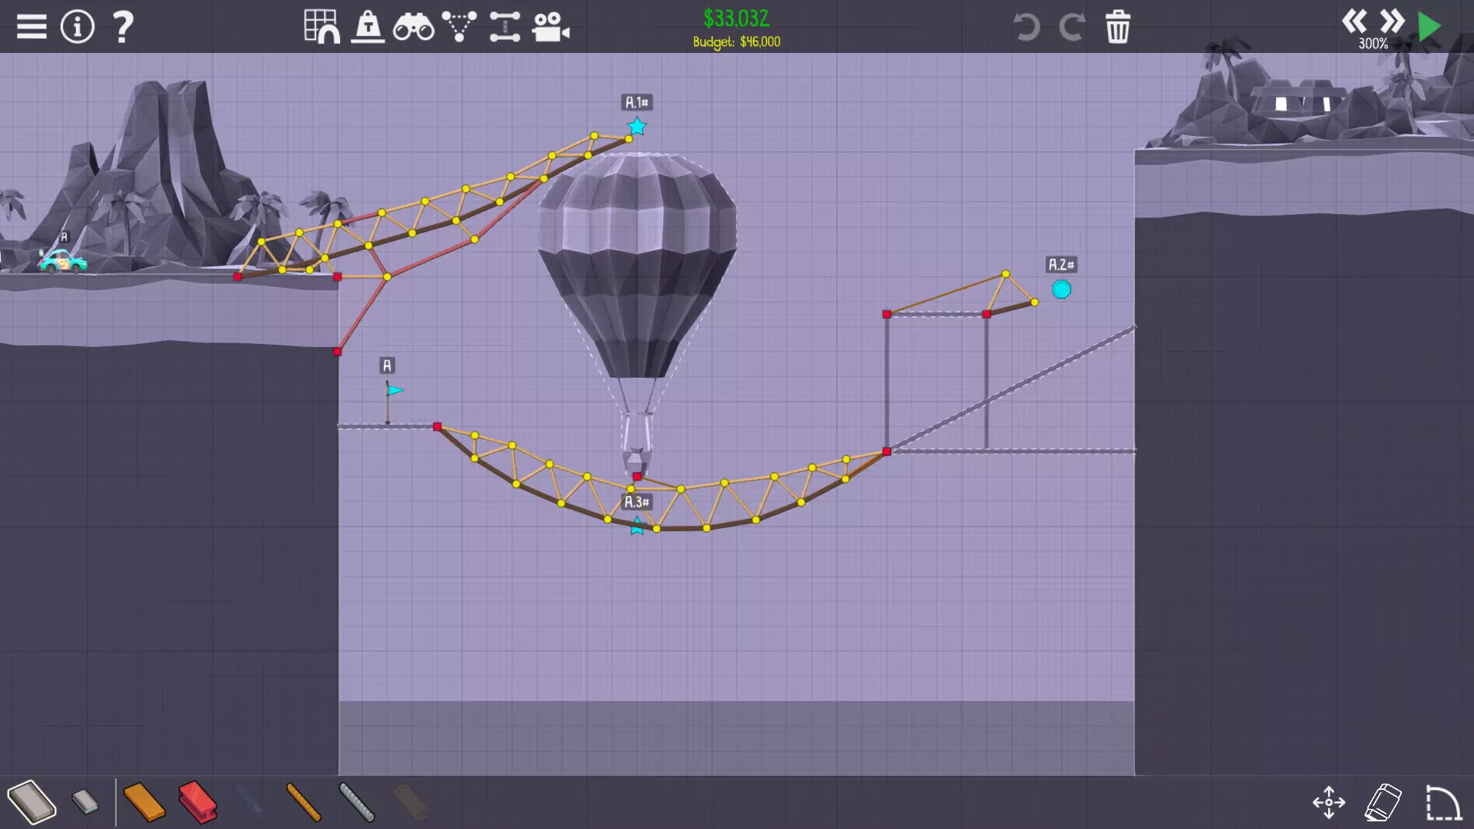Redo the last bridge edit
The width and height of the screenshot is (1474, 829).
click(x=1072, y=27)
